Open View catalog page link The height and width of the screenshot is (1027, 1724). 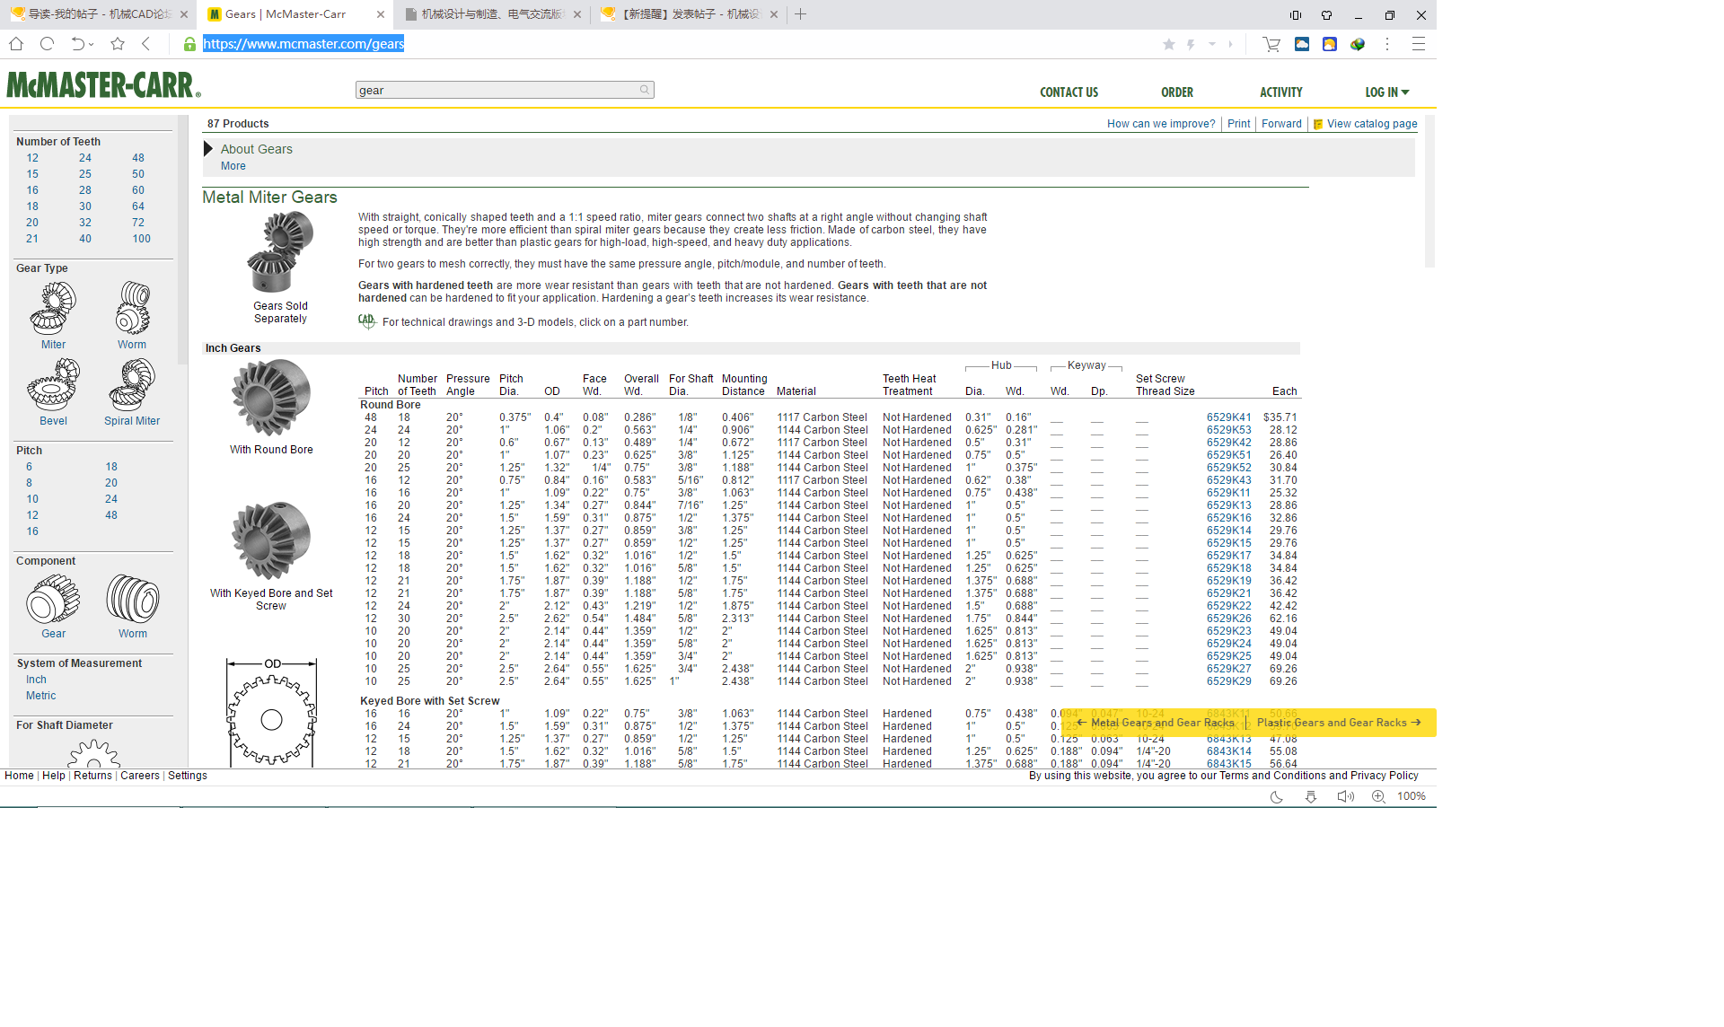[1365, 124]
